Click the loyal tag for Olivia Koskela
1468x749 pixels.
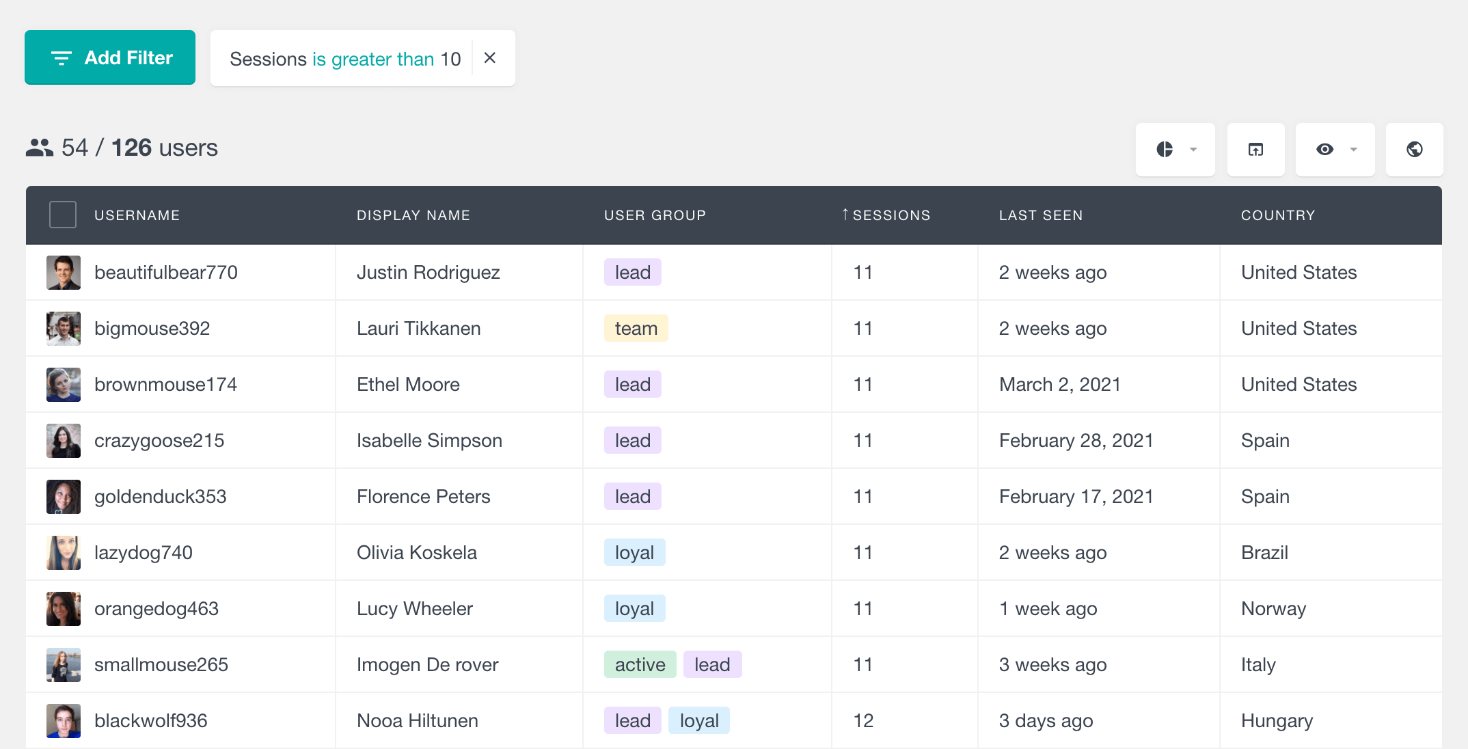tap(635, 552)
